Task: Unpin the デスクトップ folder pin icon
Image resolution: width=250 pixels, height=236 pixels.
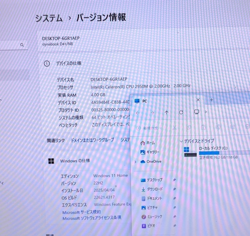Action: (x=174, y=180)
